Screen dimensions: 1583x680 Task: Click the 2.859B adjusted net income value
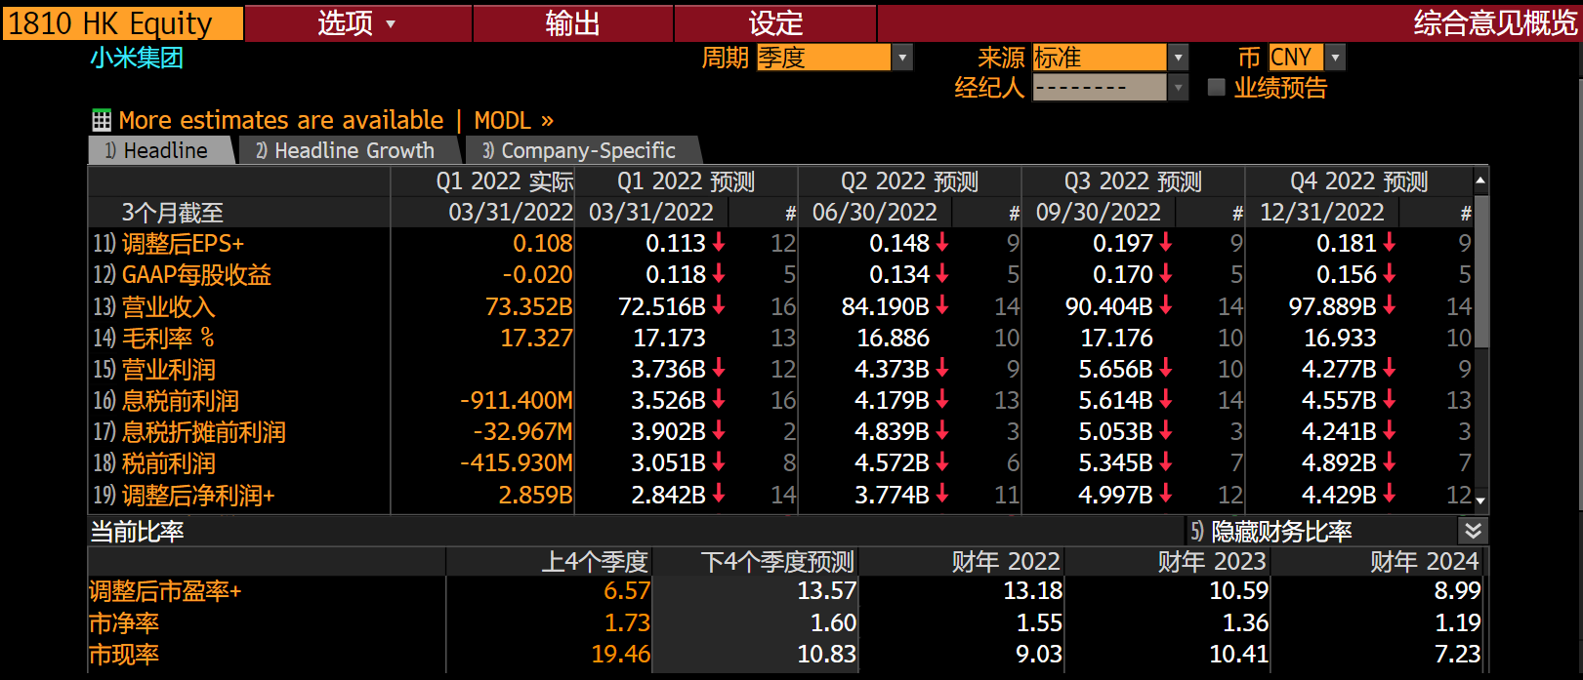(x=535, y=496)
